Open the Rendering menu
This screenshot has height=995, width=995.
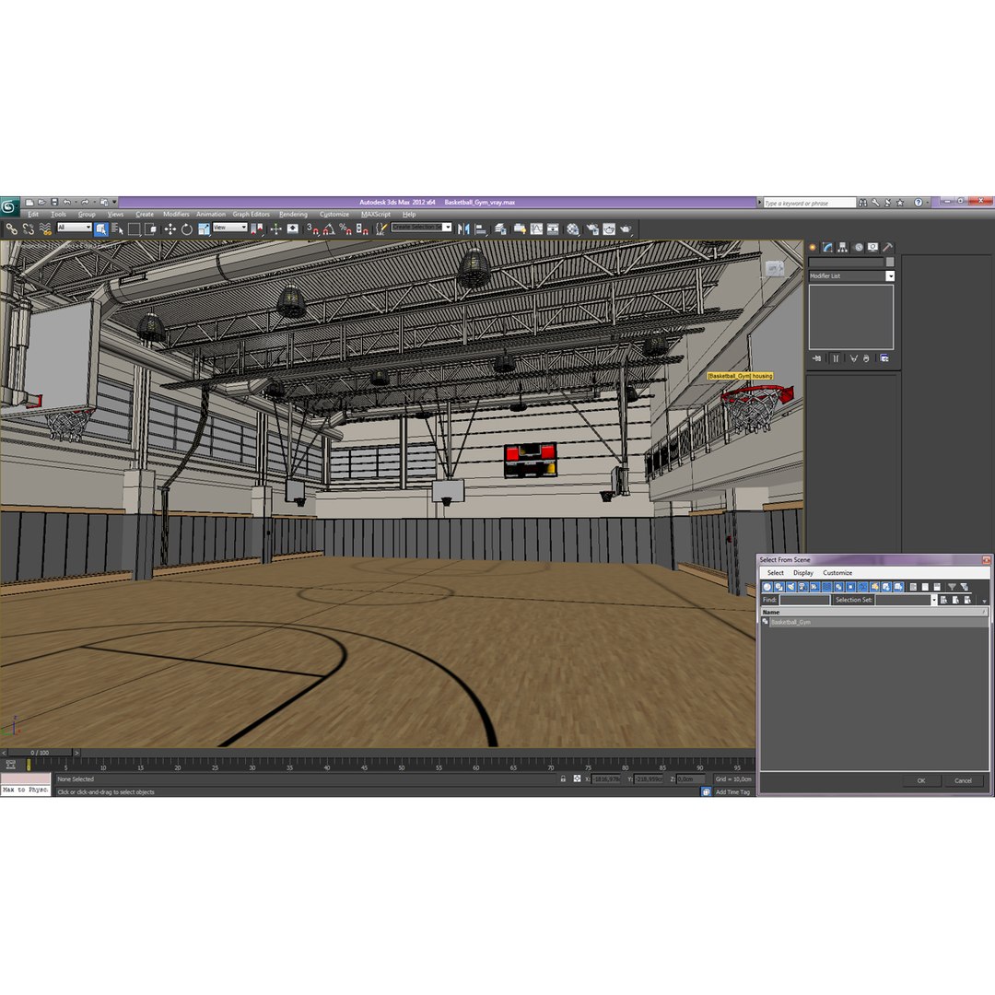click(x=293, y=215)
